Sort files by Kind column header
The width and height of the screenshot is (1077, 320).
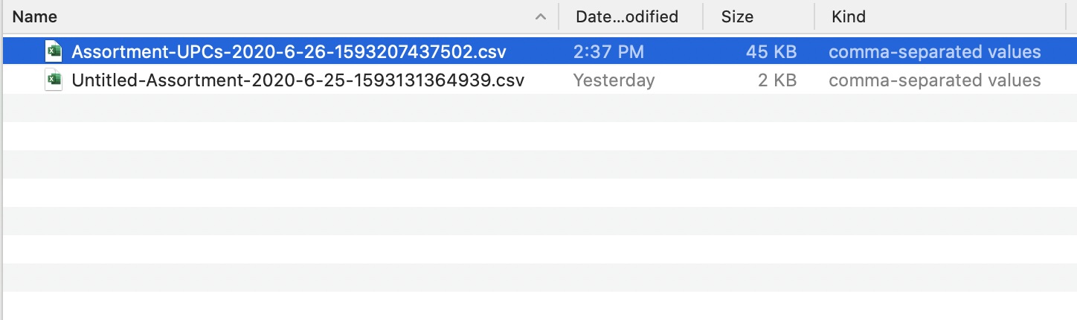(x=849, y=16)
